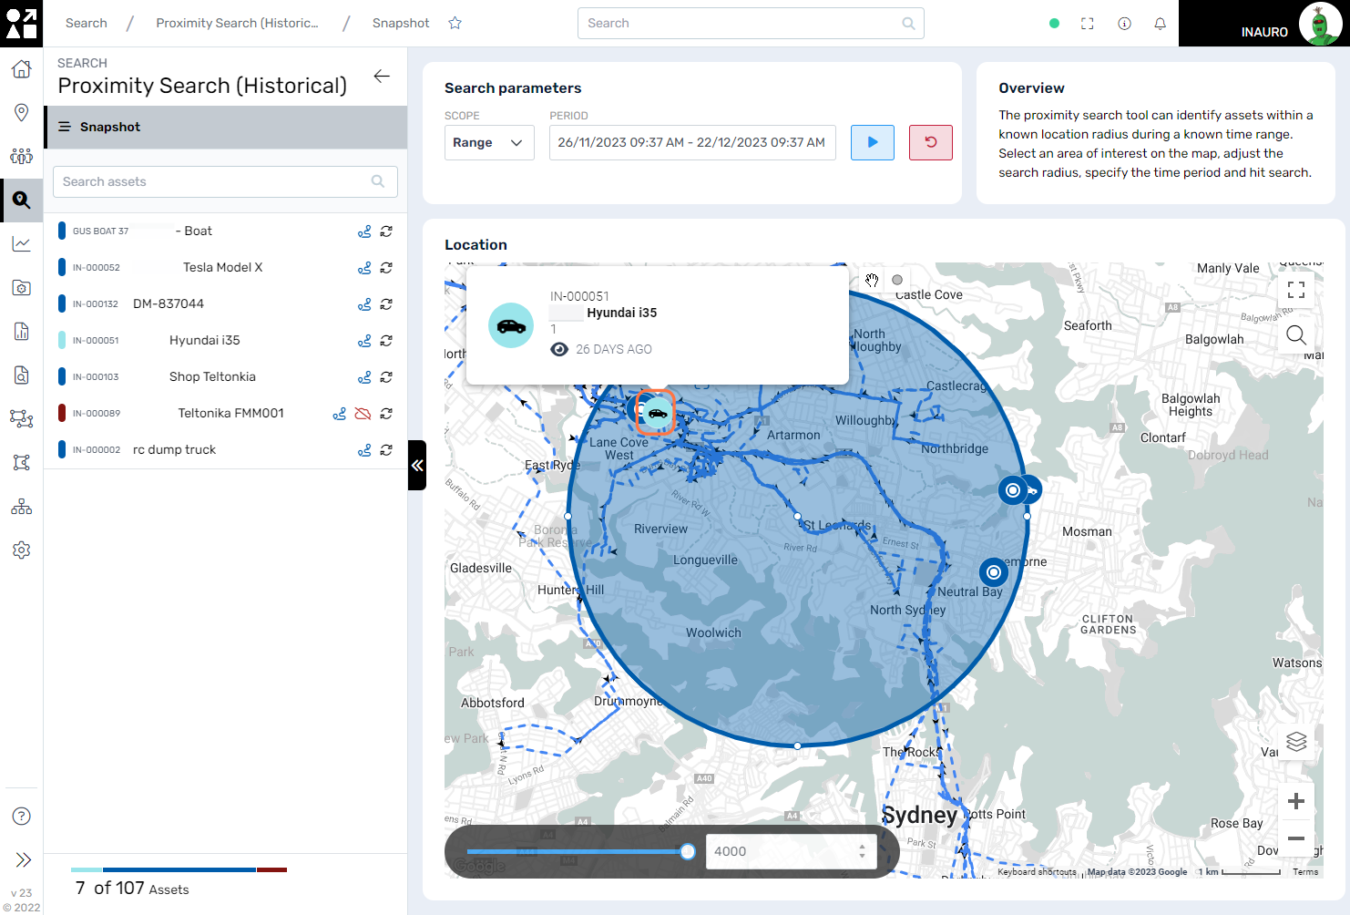Go to Search breadcrumb
Screen dimensions: 1350x915
click(87, 24)
